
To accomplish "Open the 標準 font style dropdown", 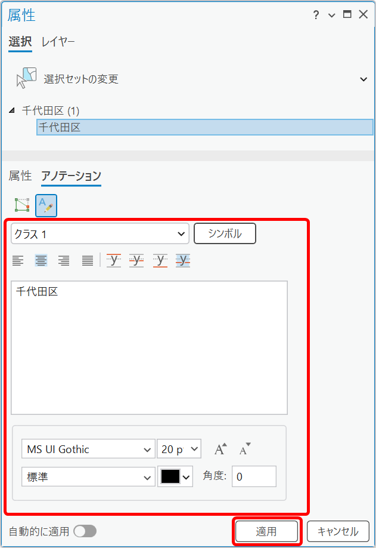I will pos(88,477).
